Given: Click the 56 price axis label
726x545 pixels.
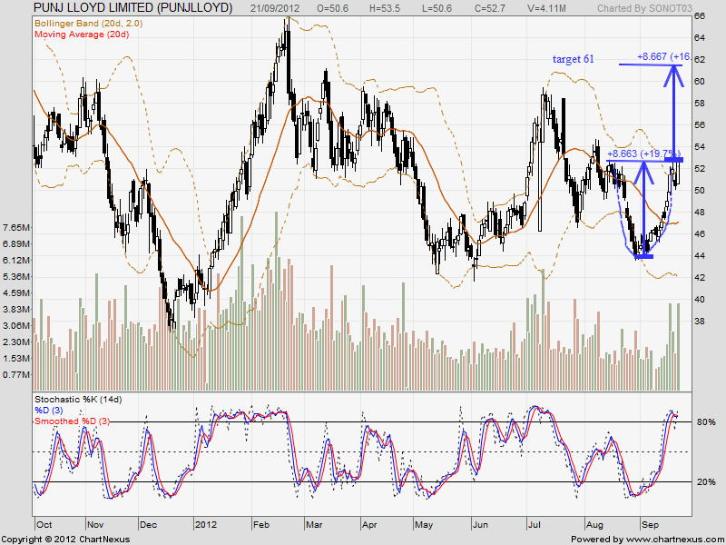Looking at the screenshot, I should click(x=700, y=125).
